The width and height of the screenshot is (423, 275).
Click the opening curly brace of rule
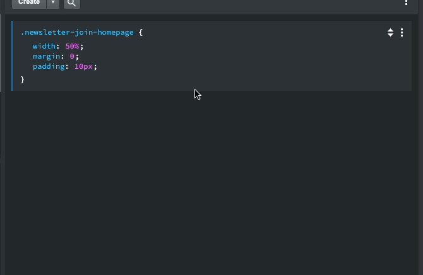pyautogui.click(x=141, y=33)
